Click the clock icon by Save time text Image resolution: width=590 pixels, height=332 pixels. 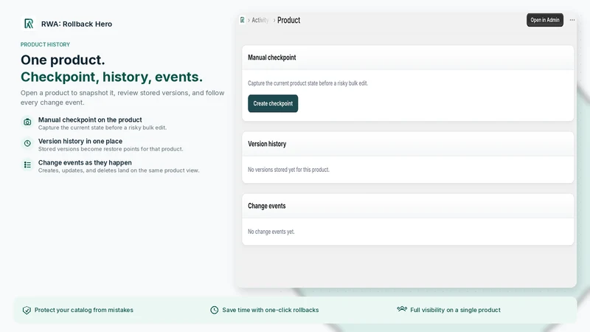coord(214,310)
